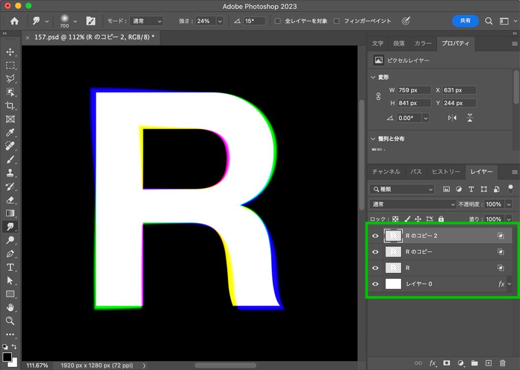Image resolution: width=520 pixels, height=370 pixels.
Task: Toggle visibility of the レイヤー 0 layer
Action: pyautogui.click(x=375, y=284)
